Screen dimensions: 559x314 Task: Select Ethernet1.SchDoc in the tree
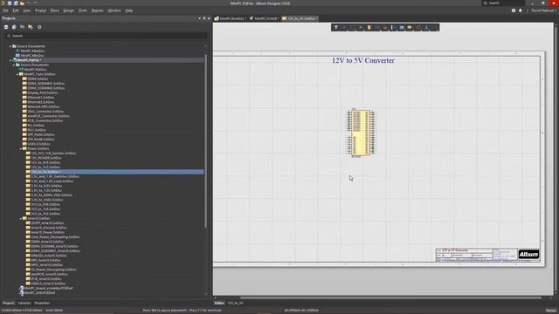coord(41,97)
